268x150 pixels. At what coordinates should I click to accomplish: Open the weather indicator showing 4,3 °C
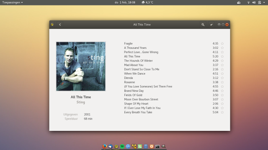pyautogui.click(x=147, y=2)
